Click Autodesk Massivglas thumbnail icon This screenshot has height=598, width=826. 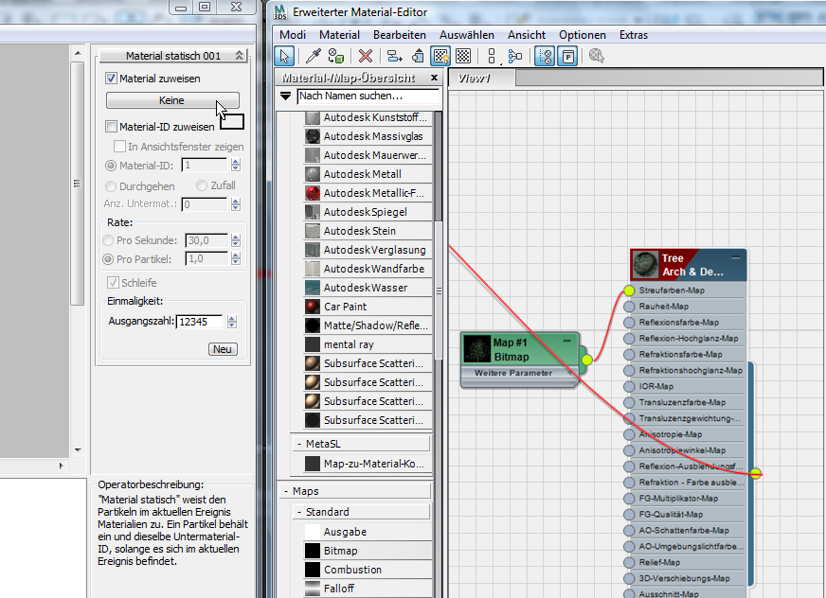(313, 136)
